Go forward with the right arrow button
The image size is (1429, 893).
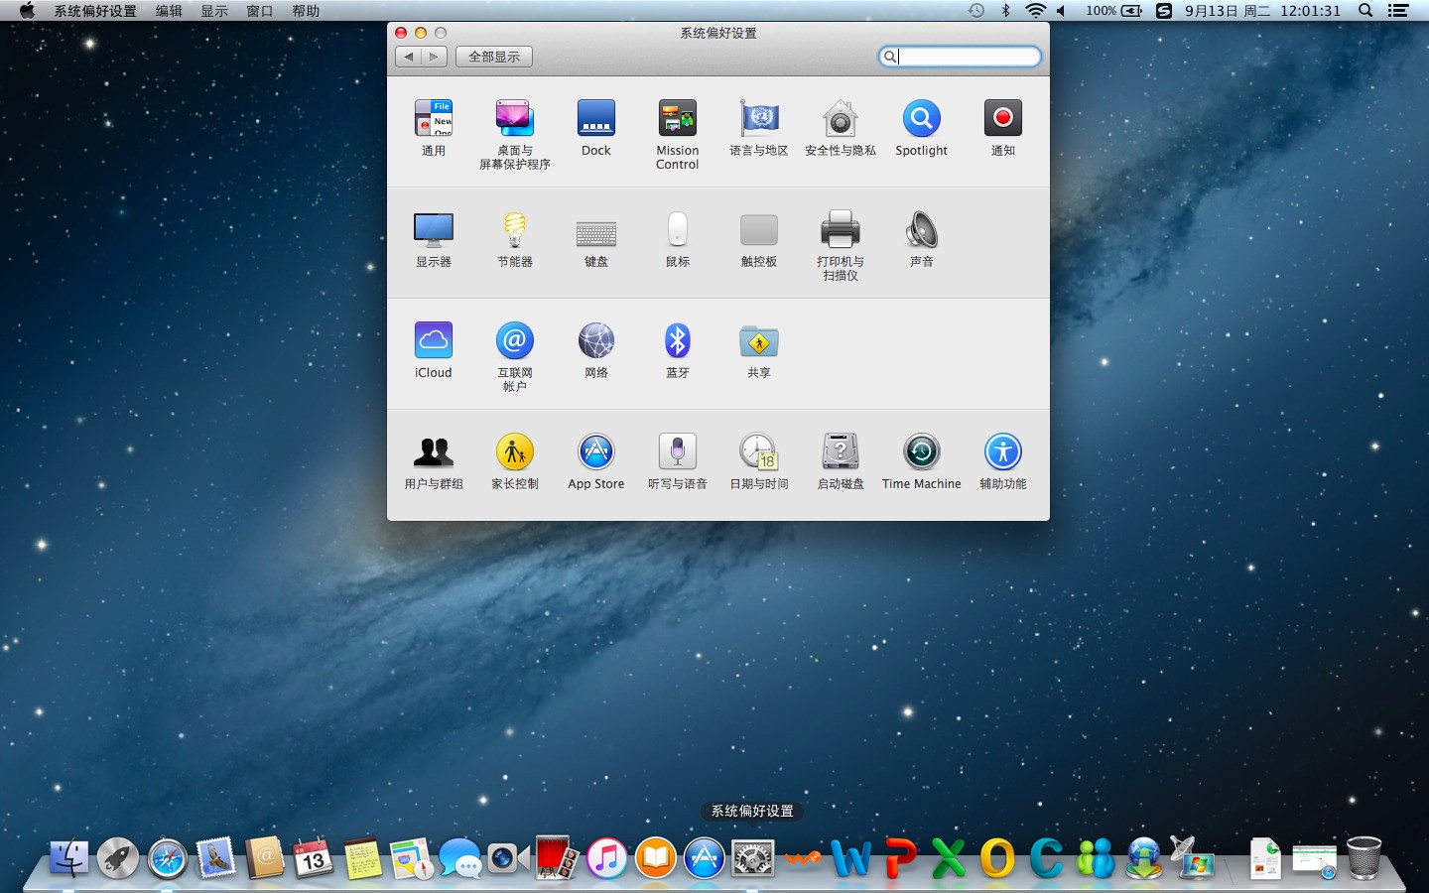434,57
